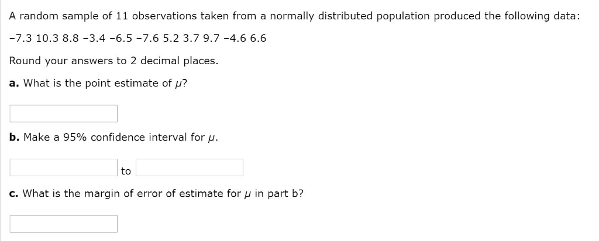Click the last data value 6.6
Viewport: 599px width, 241px height.
(258, 39)
